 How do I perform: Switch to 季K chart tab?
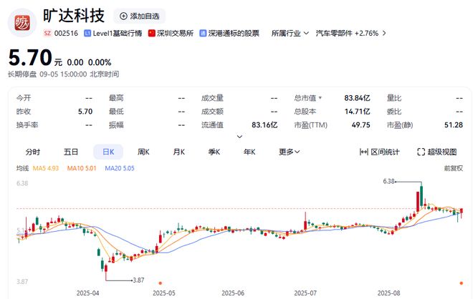tap(214, 152)
